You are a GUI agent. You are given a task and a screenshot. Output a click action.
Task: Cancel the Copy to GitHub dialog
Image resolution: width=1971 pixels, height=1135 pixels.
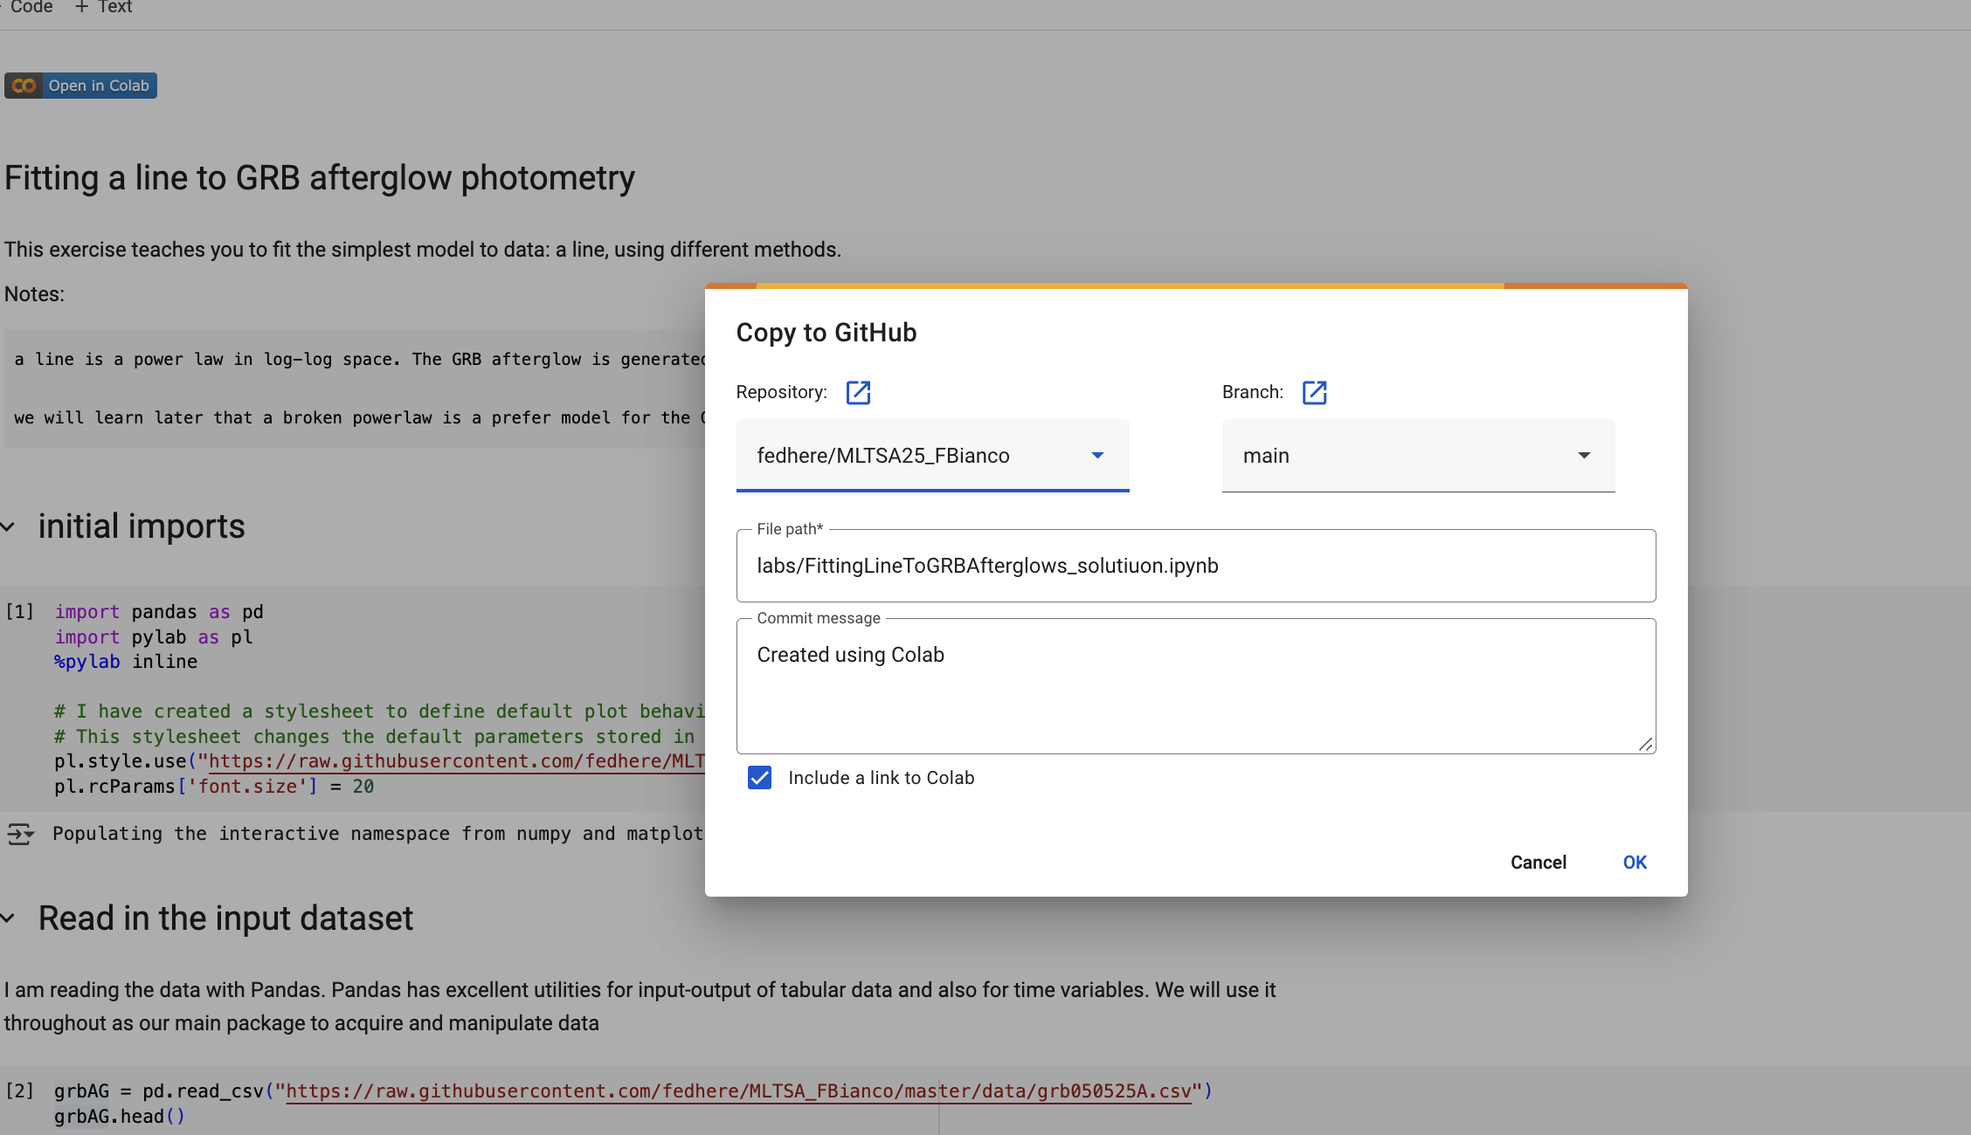pos(1538,863)
